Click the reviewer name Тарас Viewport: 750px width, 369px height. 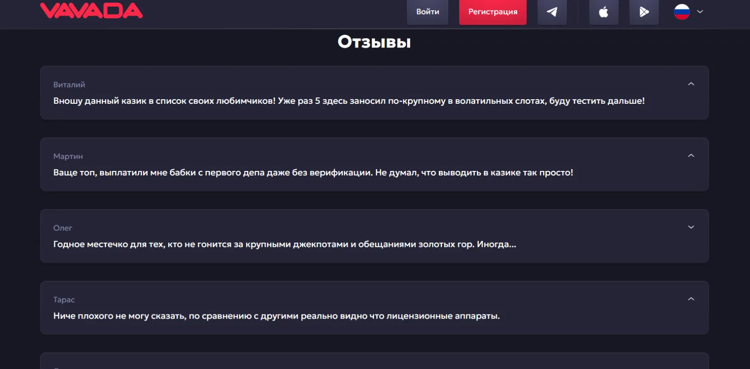tap(64, 300)
